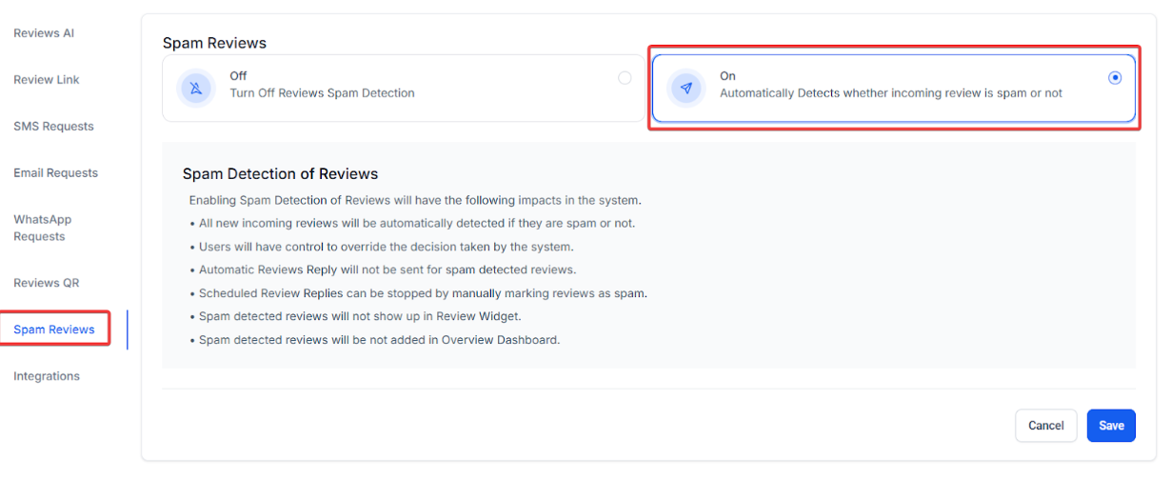Screen dimensions: 1171x480
Task: Open the Reviews AI settings section
Action: point(44,33)
